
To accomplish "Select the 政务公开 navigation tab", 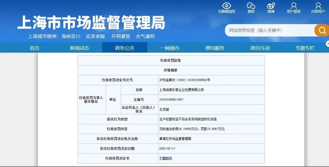I will 125,48.
